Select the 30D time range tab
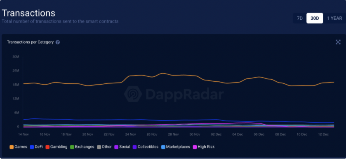346x159 pixels. [x=315, y=18]
